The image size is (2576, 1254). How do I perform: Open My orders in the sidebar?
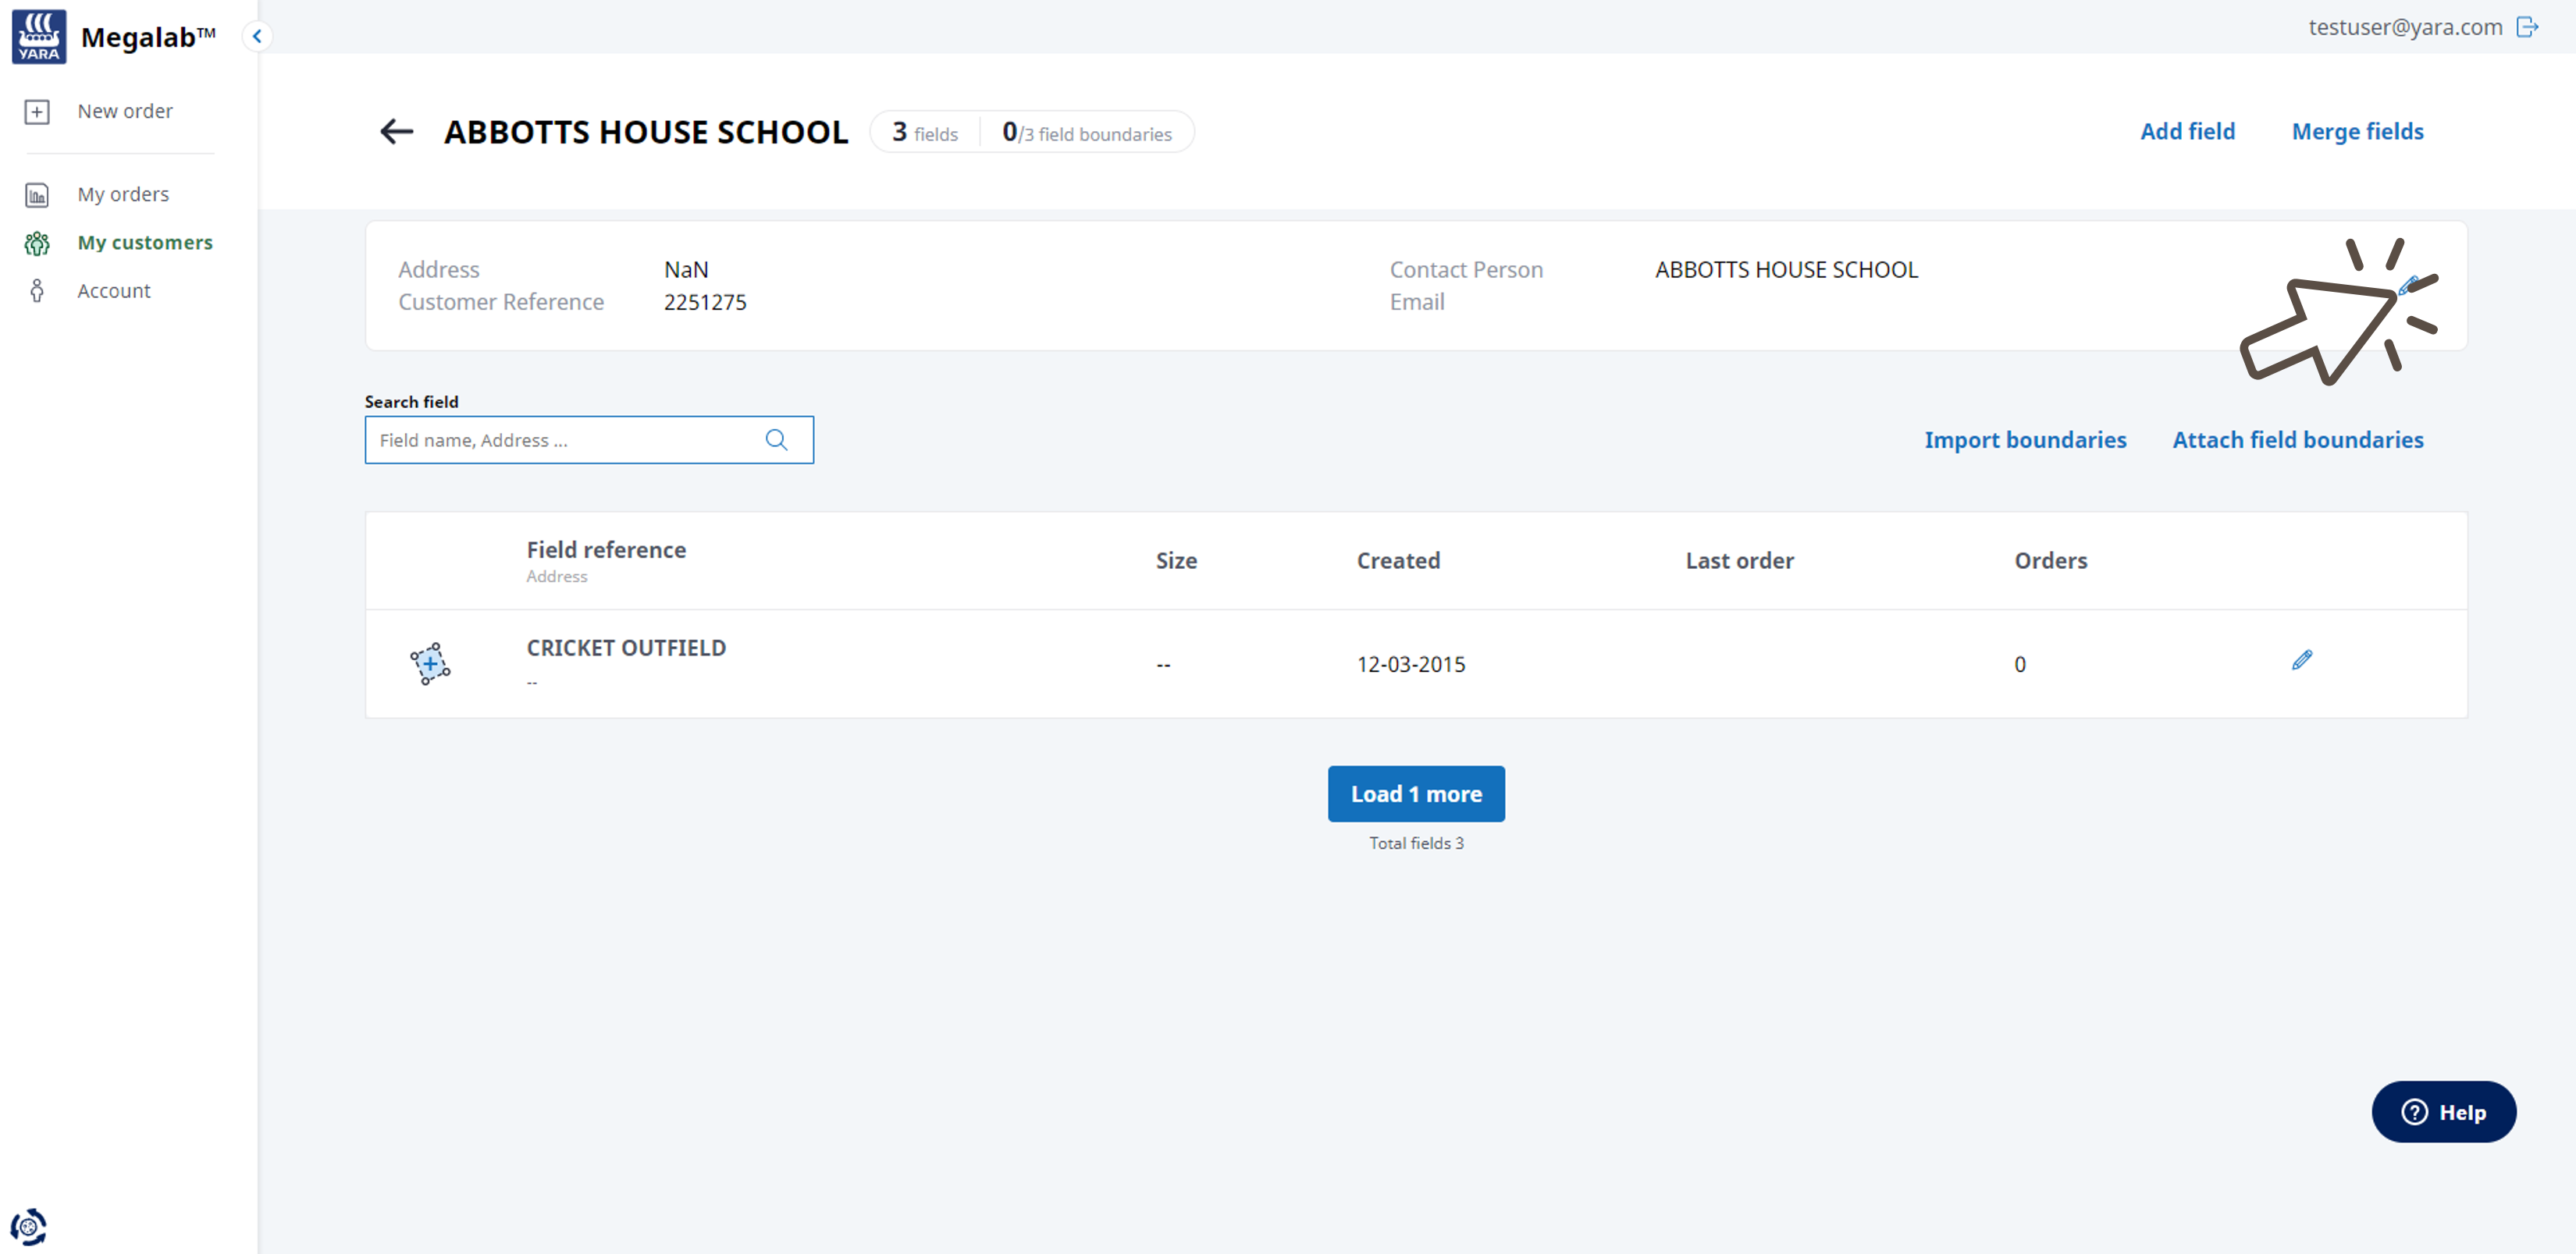[x=123, y=194]
